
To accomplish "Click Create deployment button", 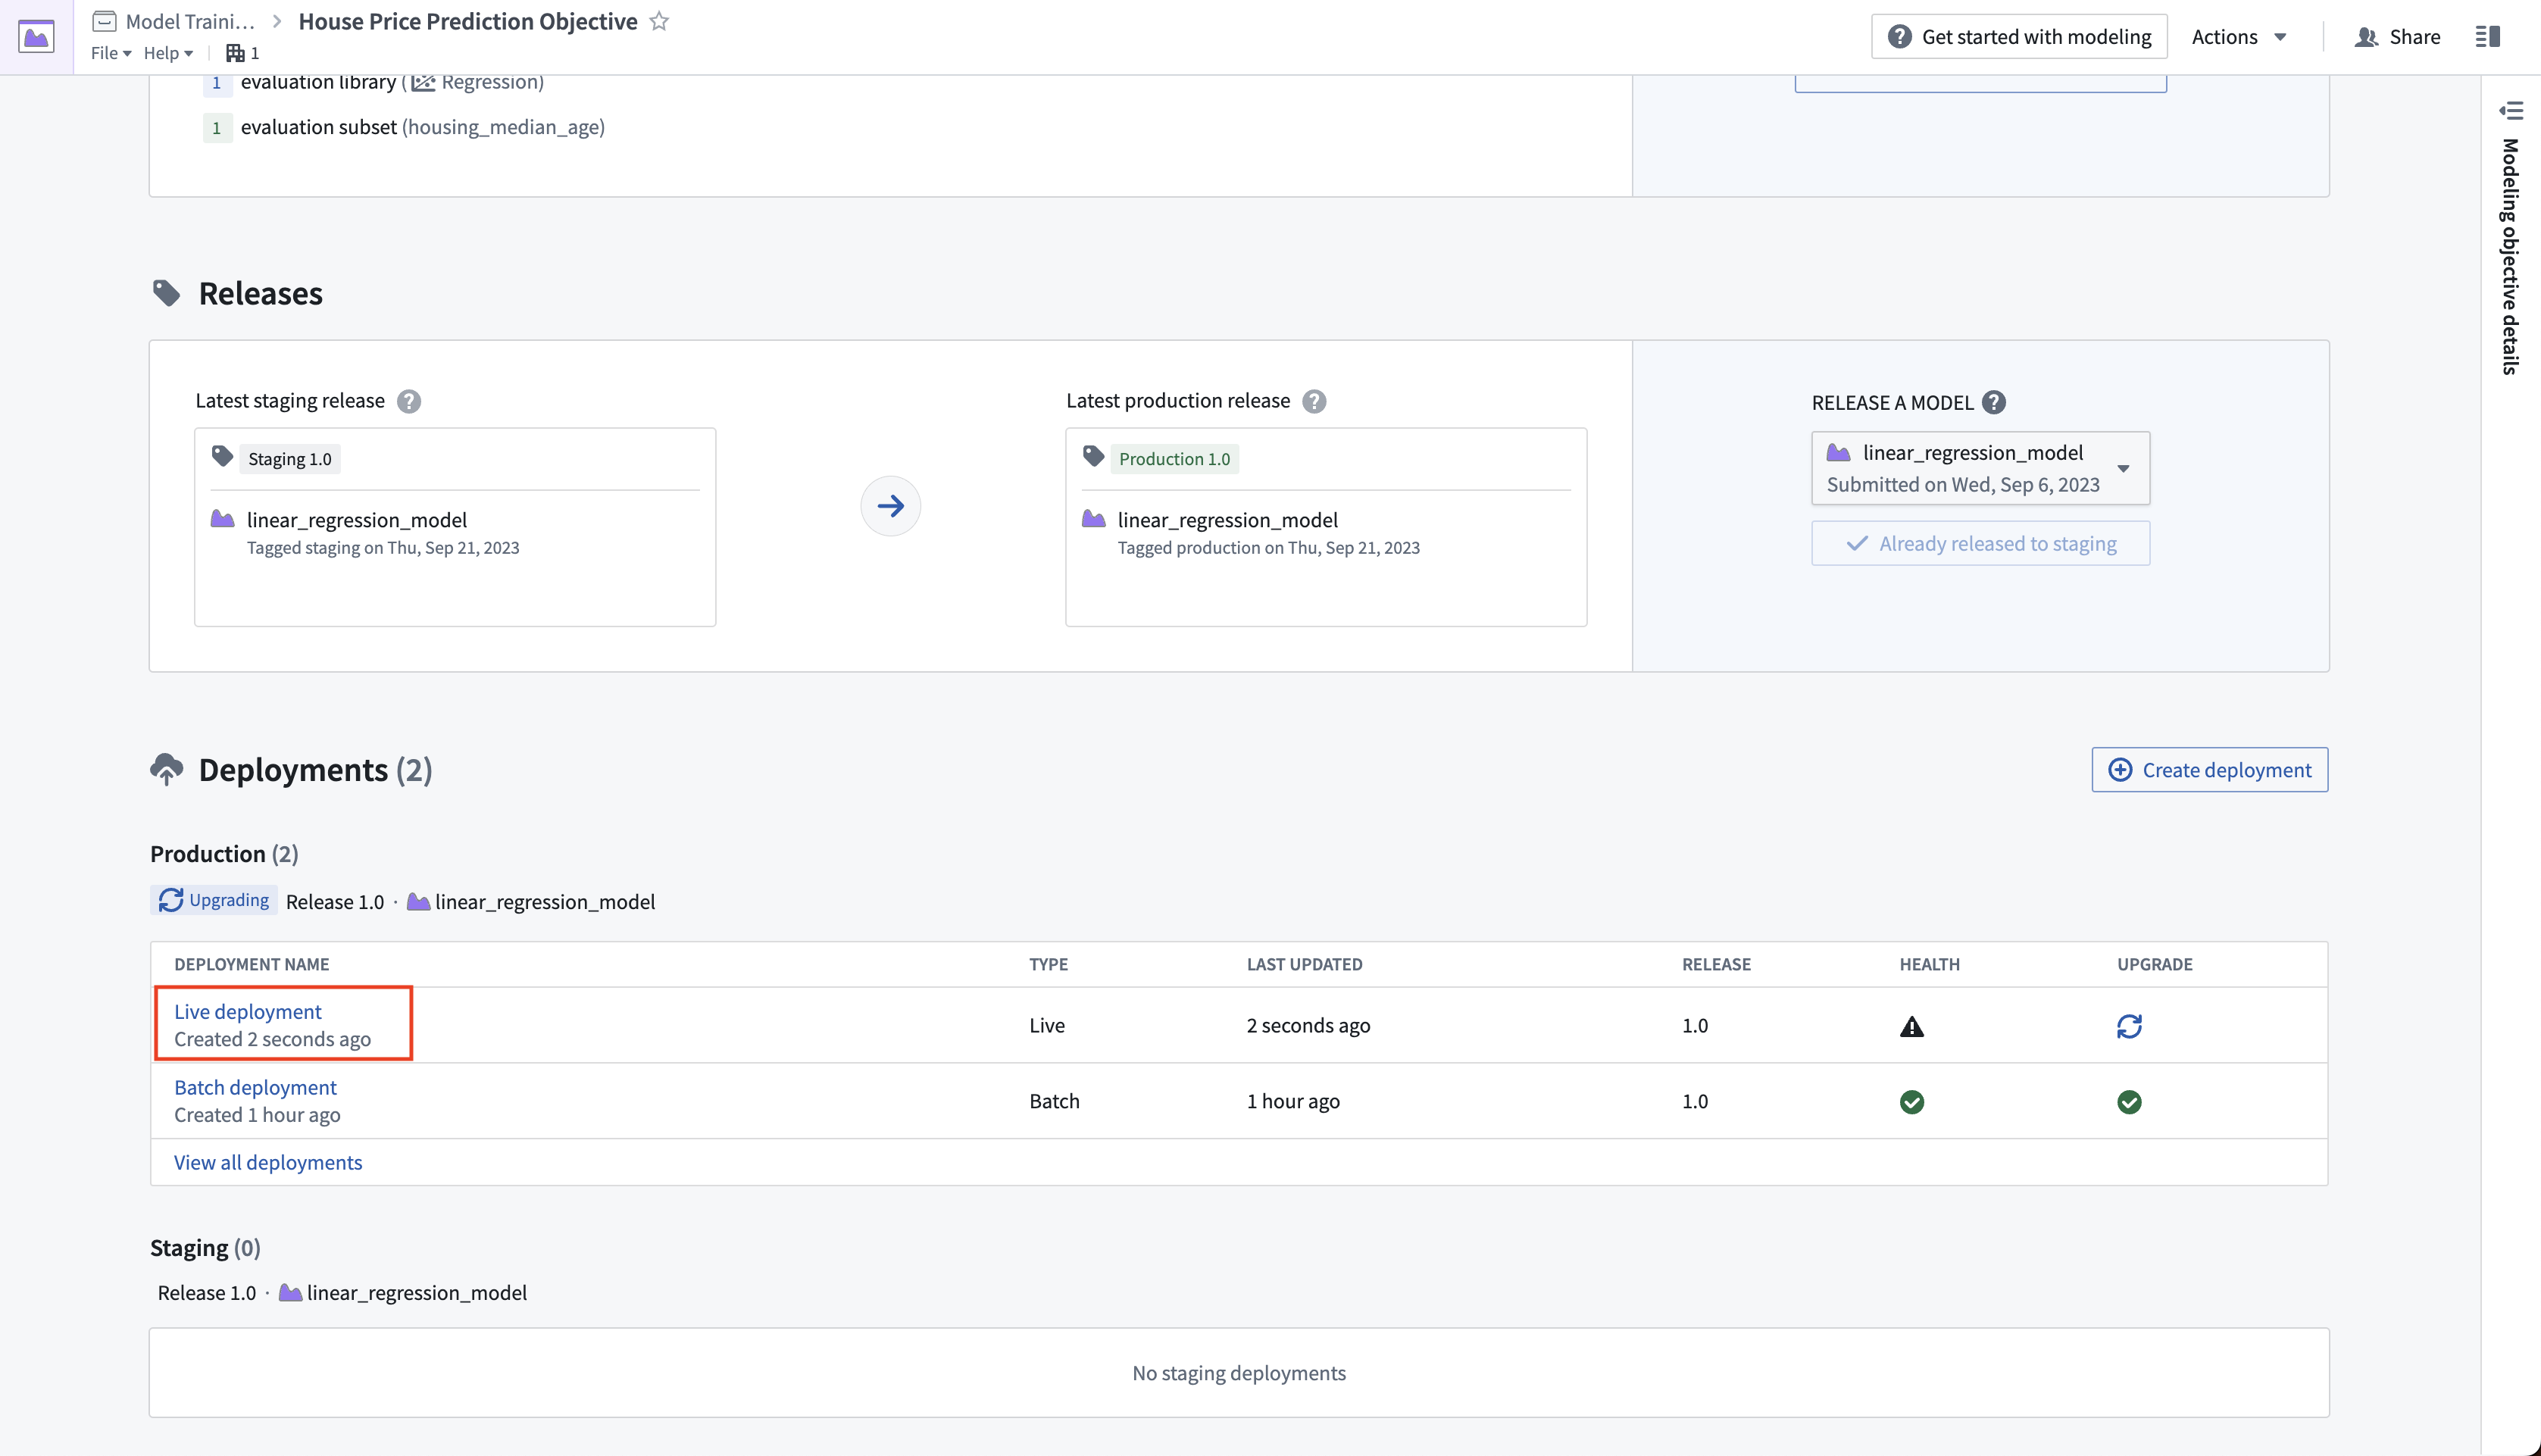I will point(2209,770).
